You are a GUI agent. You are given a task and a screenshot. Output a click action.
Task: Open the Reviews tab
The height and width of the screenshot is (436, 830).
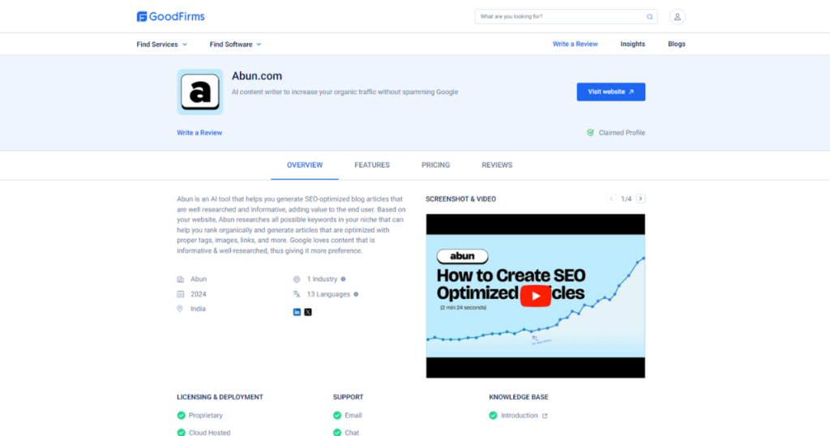click(x=497, y=165)
